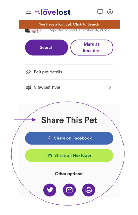Follow the Click to Search link
138x215 pixels.
point(86,24)
